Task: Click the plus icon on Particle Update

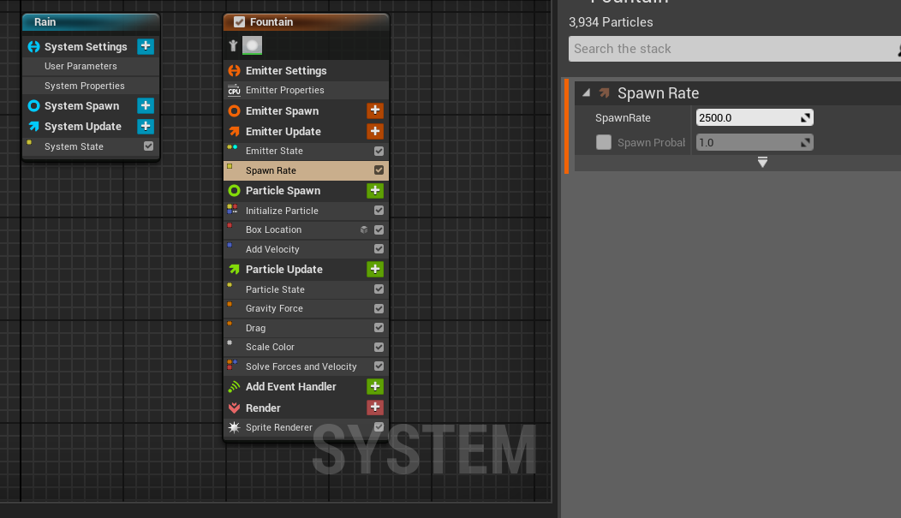Action: pyautogui.click(x=374, y=269)
